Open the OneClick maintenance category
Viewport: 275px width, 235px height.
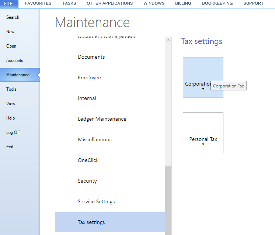coord(110,160)
